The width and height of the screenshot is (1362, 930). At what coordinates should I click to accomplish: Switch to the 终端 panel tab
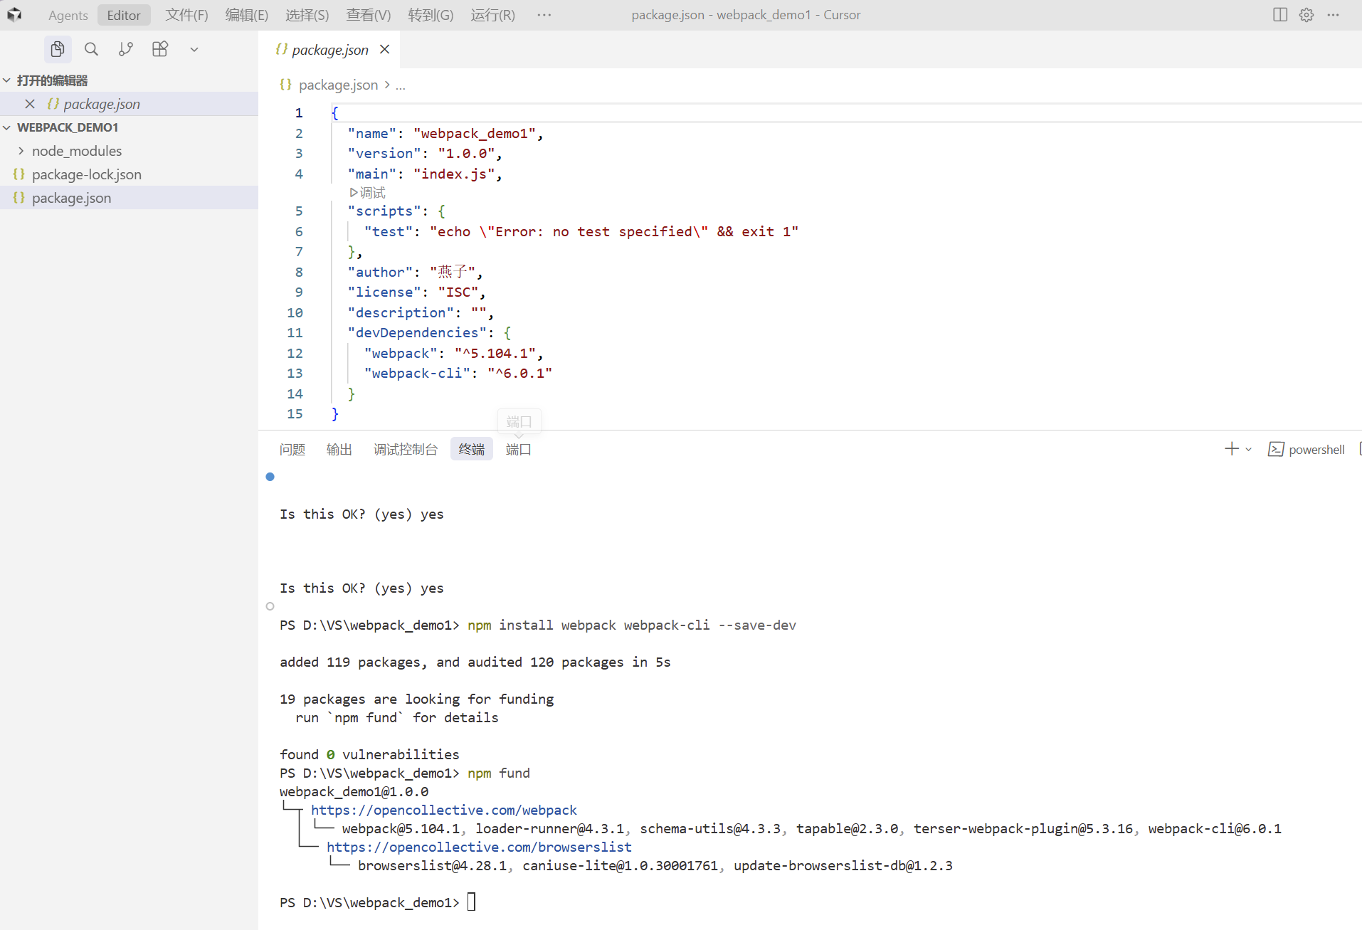point(472,449)
